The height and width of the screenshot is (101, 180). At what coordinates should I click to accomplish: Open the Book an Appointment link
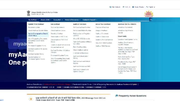pyautogui.click(x=58, y=27)
